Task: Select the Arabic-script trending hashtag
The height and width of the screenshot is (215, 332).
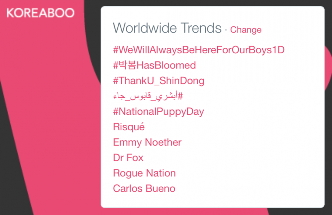Action: coord(148,96)
